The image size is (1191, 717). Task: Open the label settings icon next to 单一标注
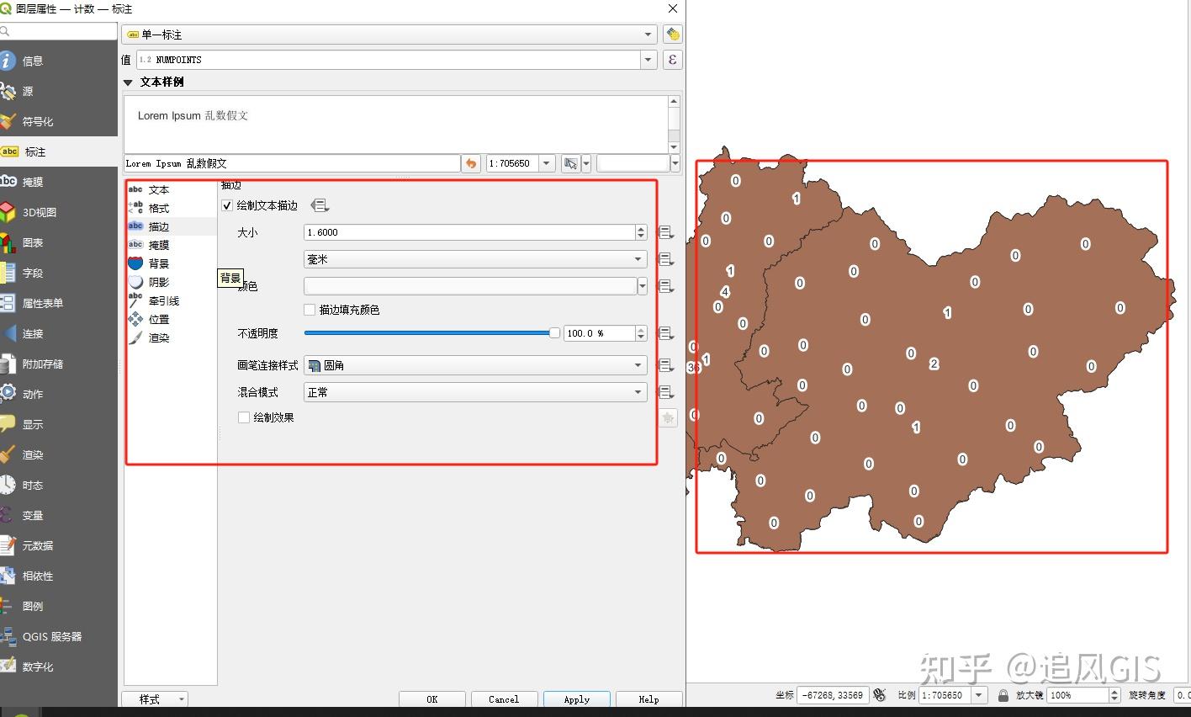672,35
